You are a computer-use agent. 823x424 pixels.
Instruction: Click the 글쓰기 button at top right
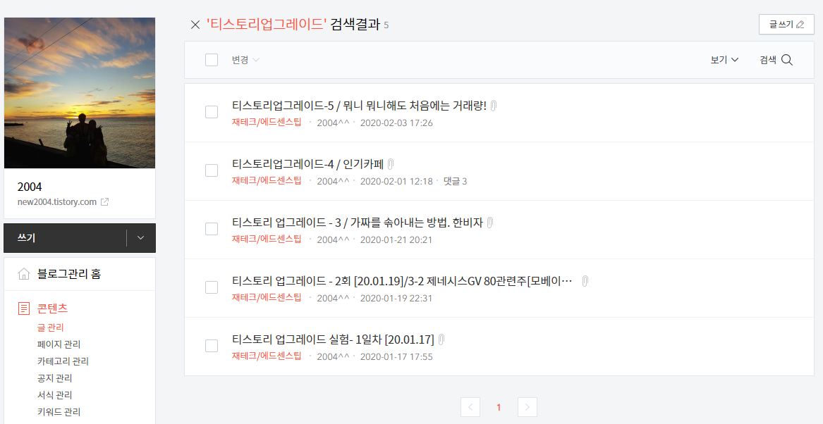pos(786,24)
